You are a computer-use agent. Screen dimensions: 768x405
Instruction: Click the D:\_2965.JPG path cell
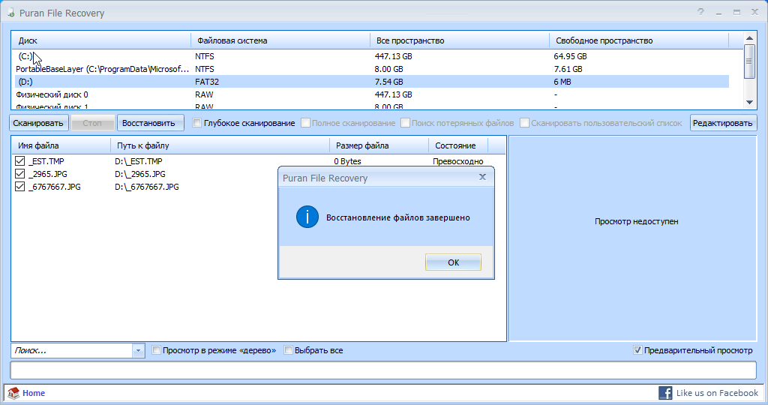click(x=140, y=174)
